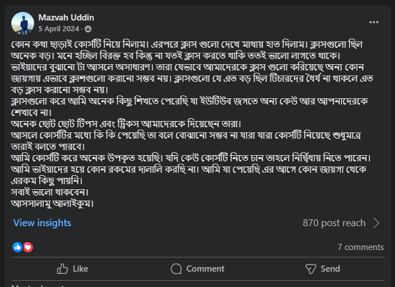Click the audience privacy icon beside the date
Image resolution: width=395 pixels, height=287 pixels.
pyautogui.click(x=88, y=28)
